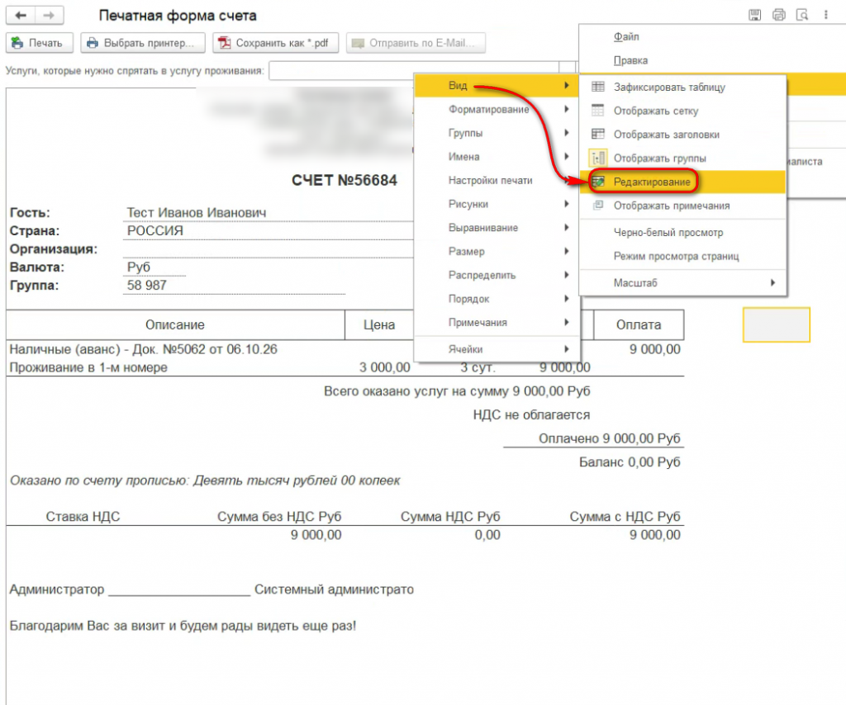Open the Правка menu
The height and width of the screenshot is (705, 846).
tap(630, 60)
